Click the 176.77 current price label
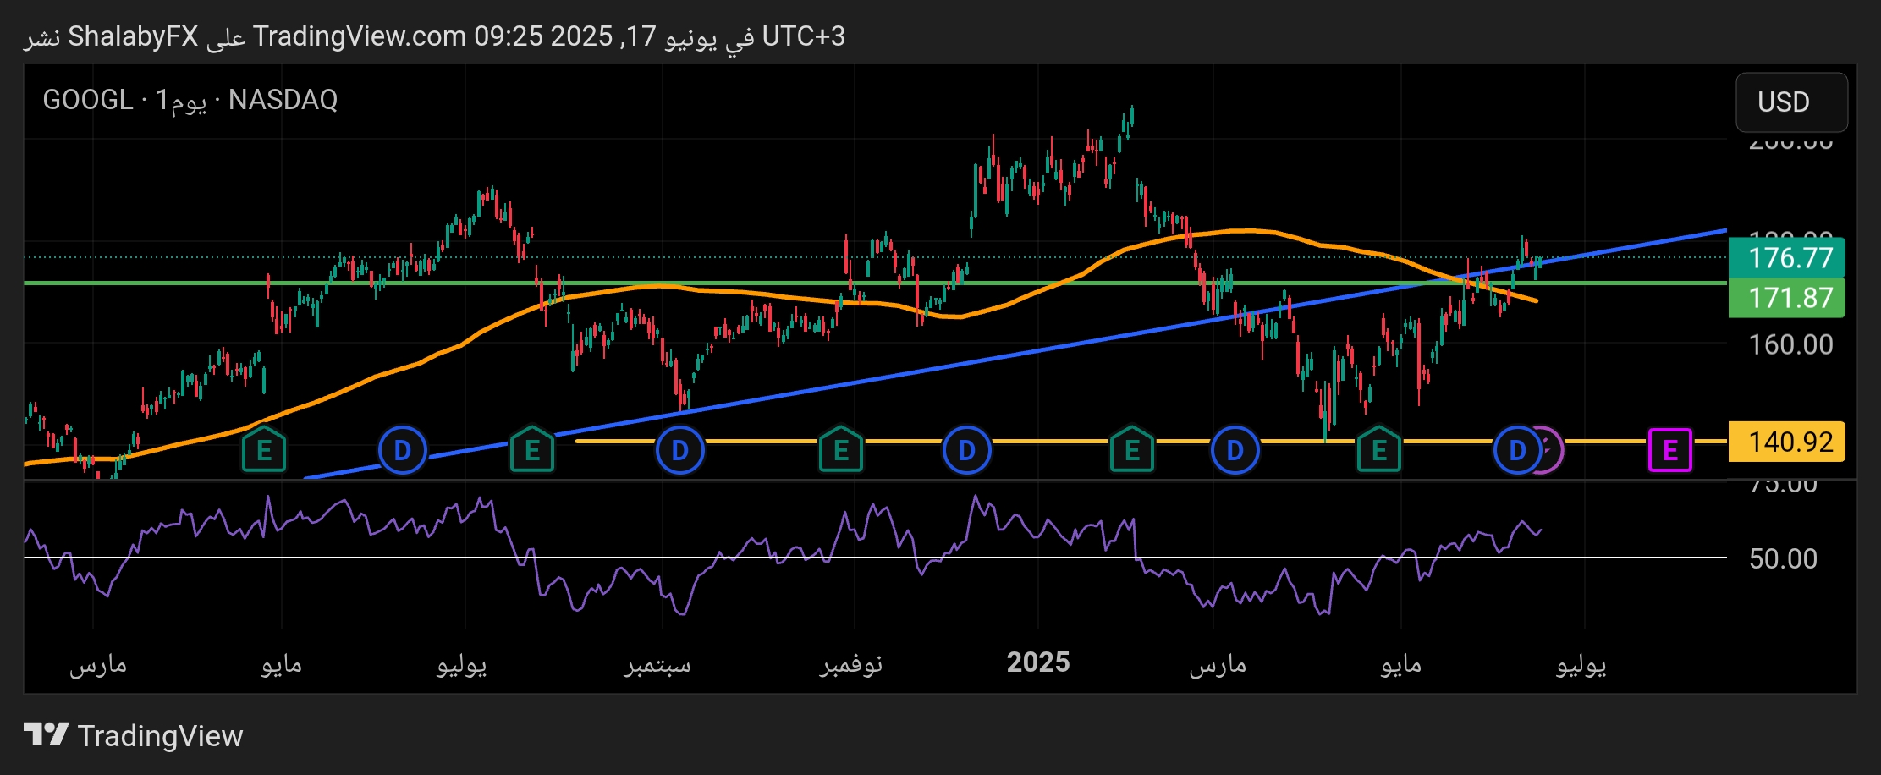 [1787, 257]
